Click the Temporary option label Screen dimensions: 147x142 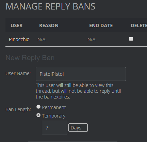point(54,116)
